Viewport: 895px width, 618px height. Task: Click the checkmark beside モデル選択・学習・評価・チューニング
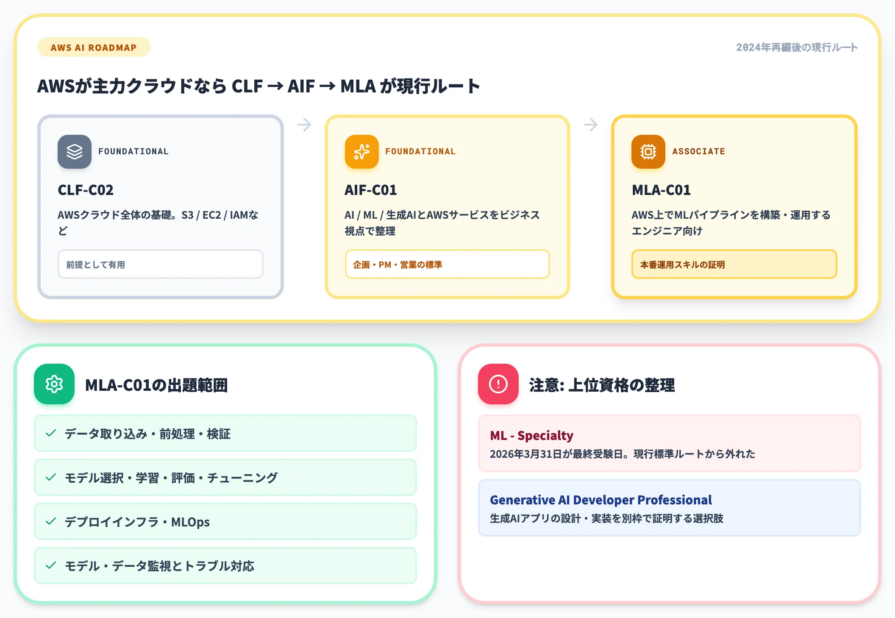tap(51, 477)
